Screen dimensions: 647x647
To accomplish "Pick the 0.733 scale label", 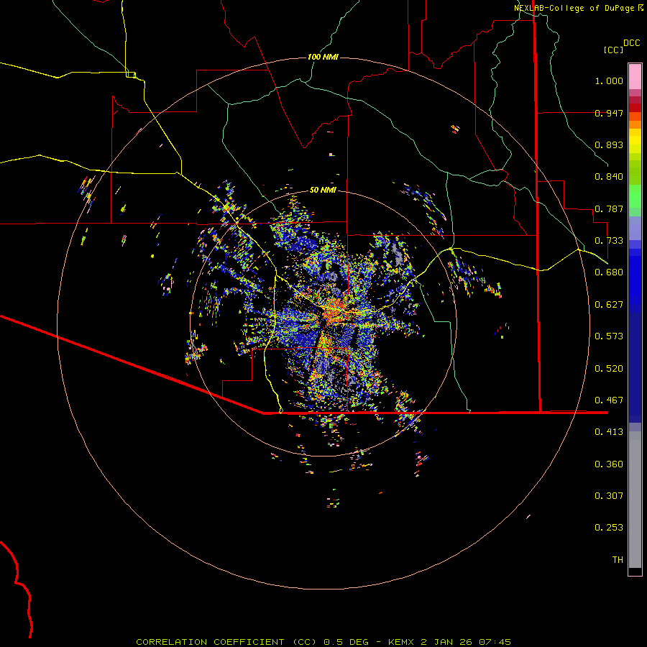I will 609,241.
